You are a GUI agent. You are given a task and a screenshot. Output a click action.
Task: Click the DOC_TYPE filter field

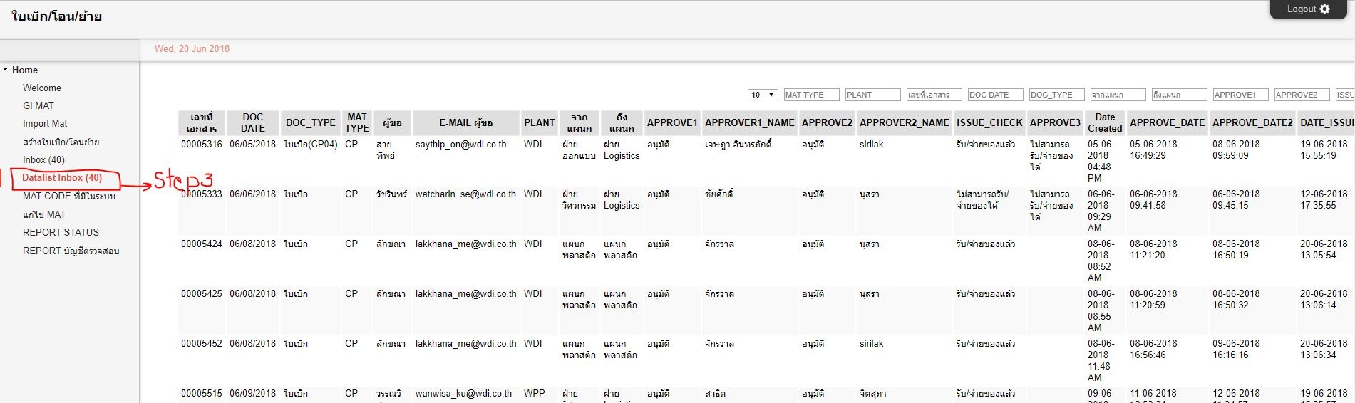pos(1056,95)
